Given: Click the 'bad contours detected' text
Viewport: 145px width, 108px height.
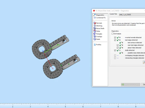Looking at the screenshot, I should coord(135,43).
